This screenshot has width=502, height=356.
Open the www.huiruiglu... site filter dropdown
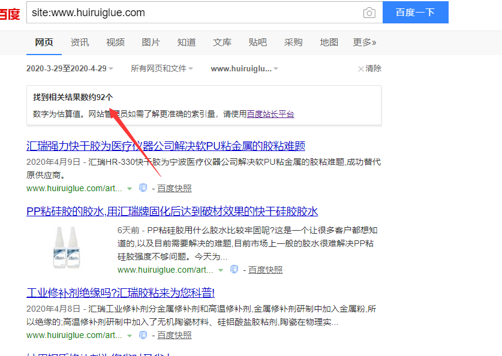tap(244, 68)
